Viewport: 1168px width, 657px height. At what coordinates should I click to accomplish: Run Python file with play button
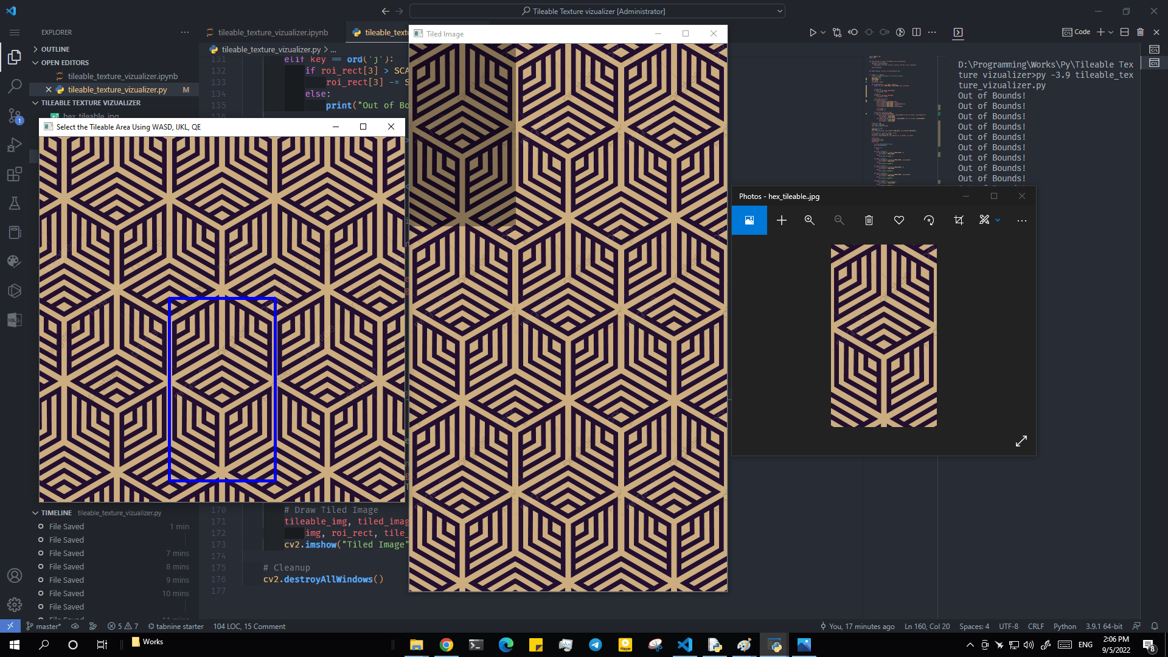[x=813, y=32]
